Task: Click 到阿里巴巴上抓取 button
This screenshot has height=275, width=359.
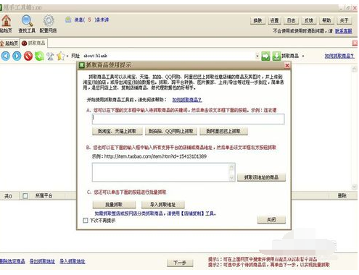Action: (223, 131)
